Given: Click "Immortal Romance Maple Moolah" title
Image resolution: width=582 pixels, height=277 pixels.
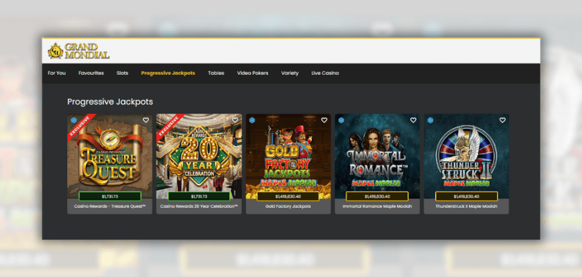Looking at the screenshot, I should pos(377,206).
